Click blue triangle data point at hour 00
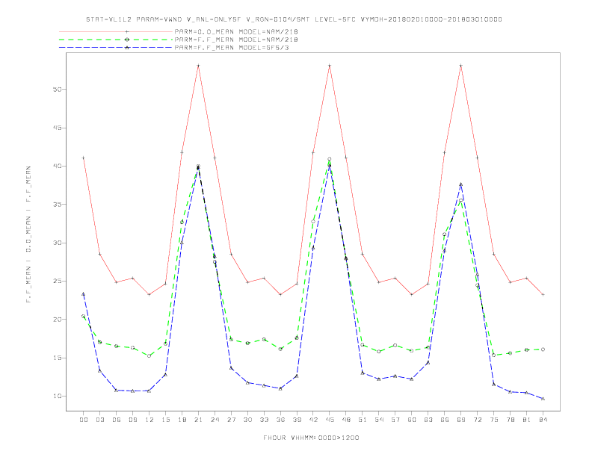 tap(84, 293)
